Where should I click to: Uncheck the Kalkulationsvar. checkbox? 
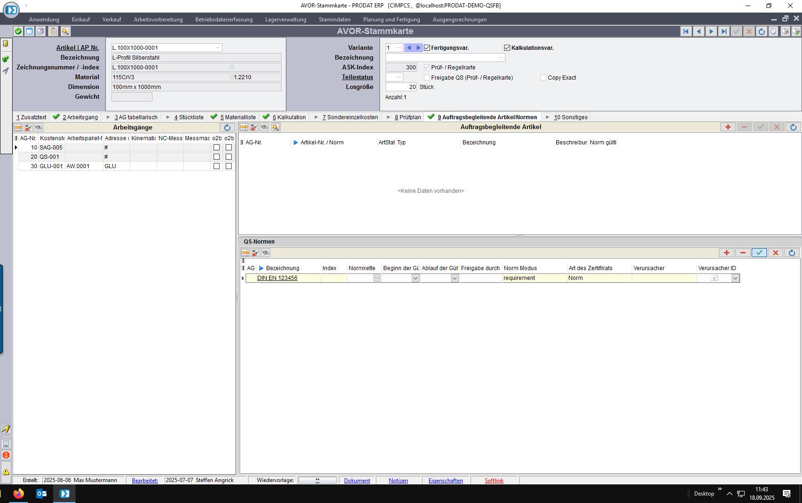[507, 48]
